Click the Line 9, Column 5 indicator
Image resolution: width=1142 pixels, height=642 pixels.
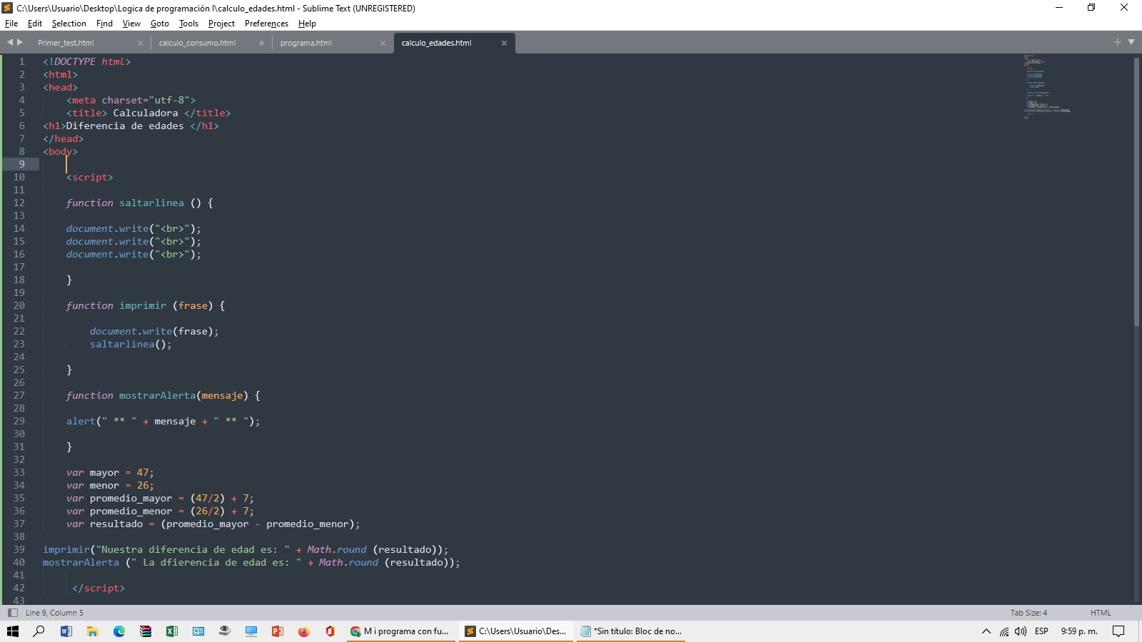[x=54, y=613]
